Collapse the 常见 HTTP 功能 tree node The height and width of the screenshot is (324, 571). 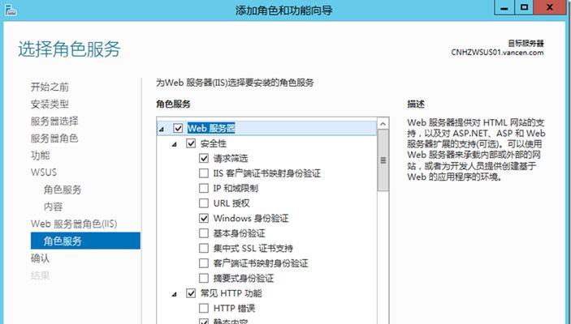[175, 294]
